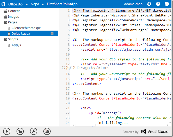Open the help question mark icon

[158, 4]
